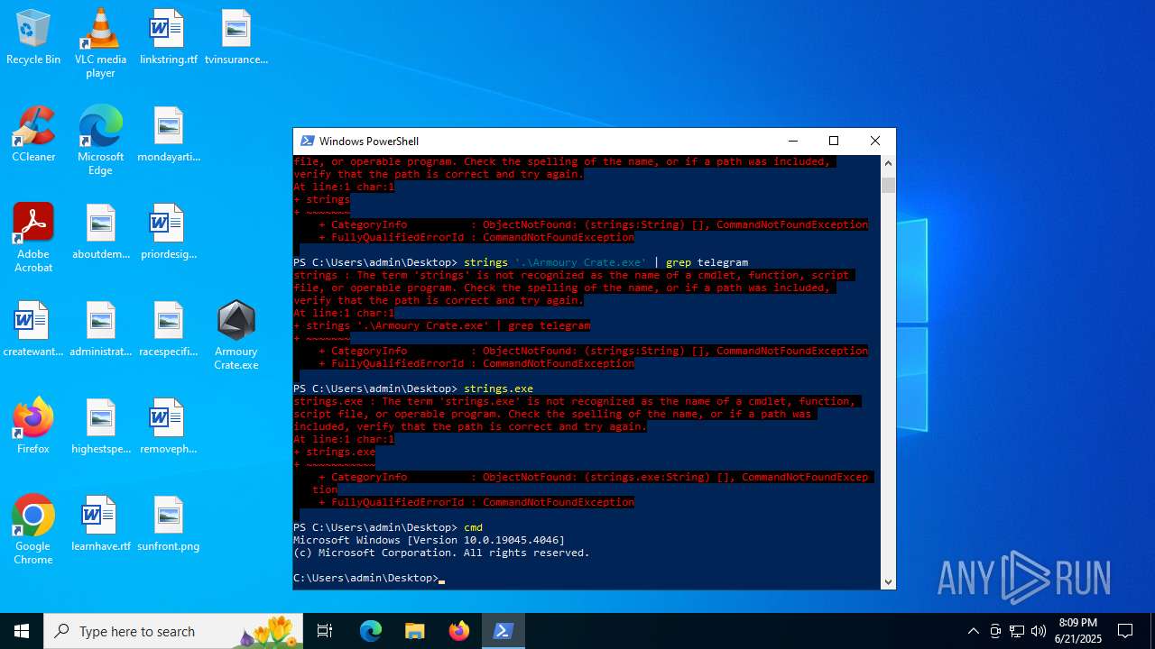1155x649 pixels.
Task: Click the PowerShell title bar icon
Action: pos(308,141)
